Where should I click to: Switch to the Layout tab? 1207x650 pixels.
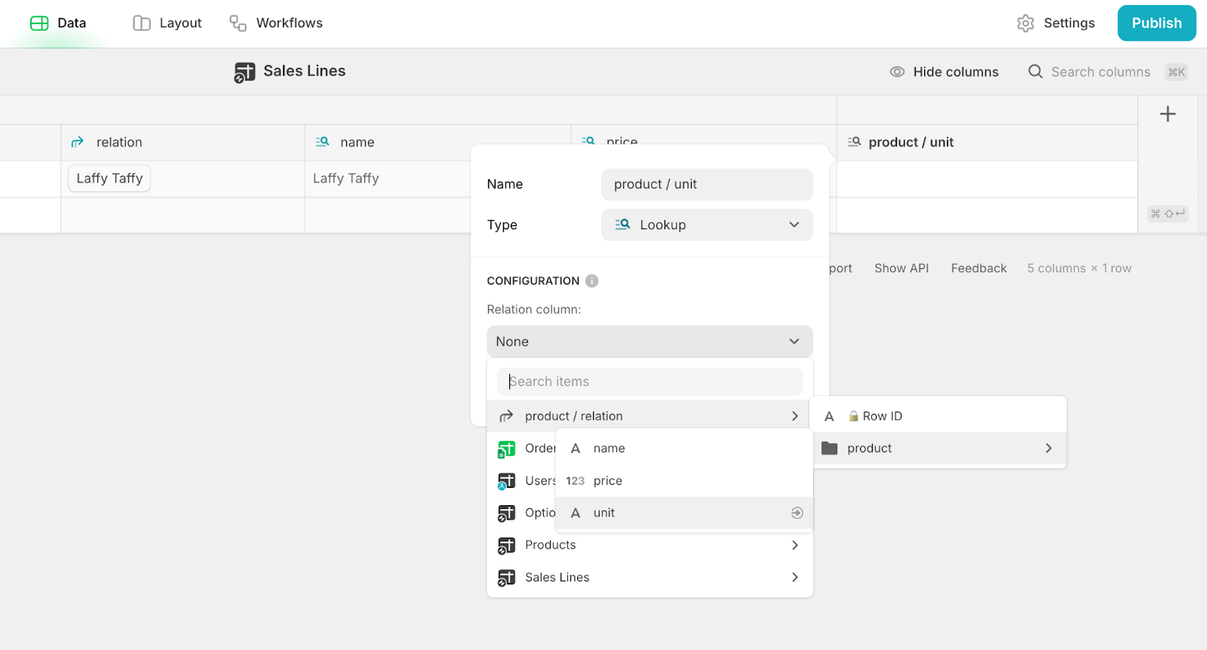tap(167, 23)
